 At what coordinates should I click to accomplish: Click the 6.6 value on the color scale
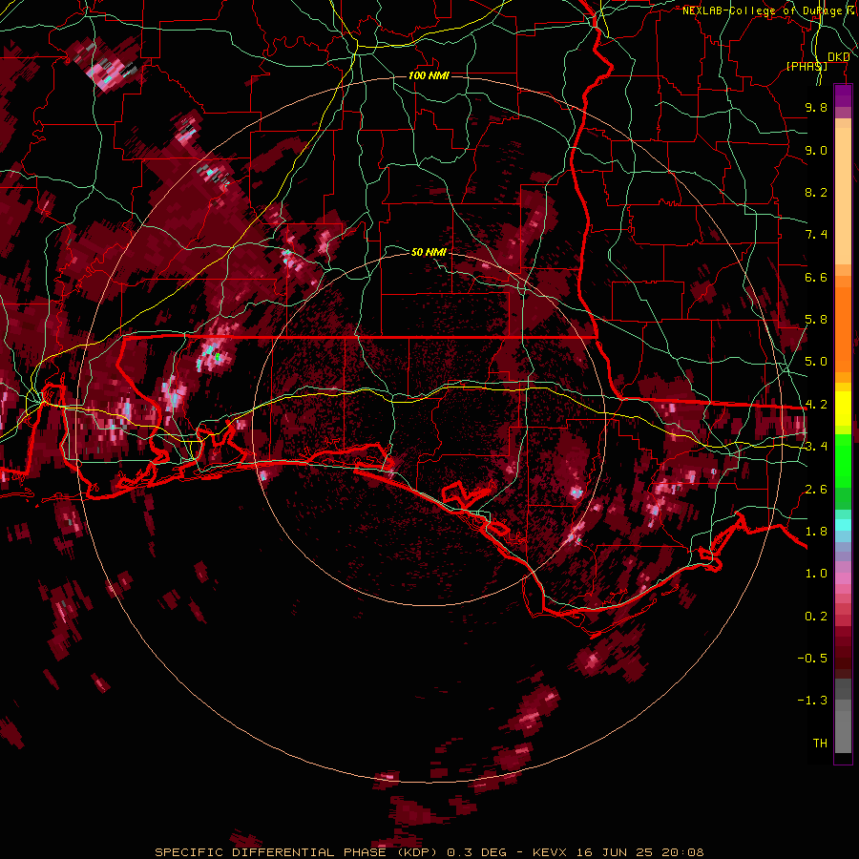(x=816, y=277)
